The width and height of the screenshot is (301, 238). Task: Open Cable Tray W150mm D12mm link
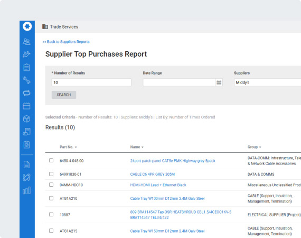[167, 231]
